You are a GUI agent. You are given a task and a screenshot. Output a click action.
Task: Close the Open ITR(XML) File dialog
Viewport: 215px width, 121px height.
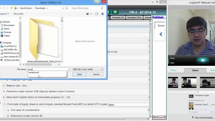104,2
